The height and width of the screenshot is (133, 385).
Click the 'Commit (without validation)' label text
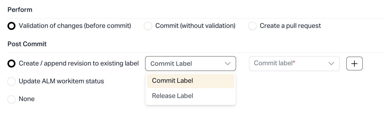[195, 26]
